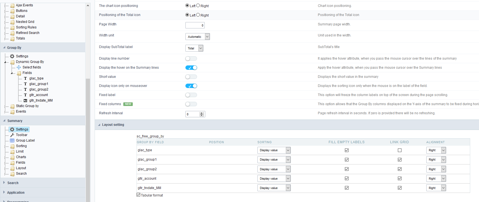The height and width of the screenshot is (202, 479).
Task: Click the Toolbar wrench icon
Action: point(12,135)
